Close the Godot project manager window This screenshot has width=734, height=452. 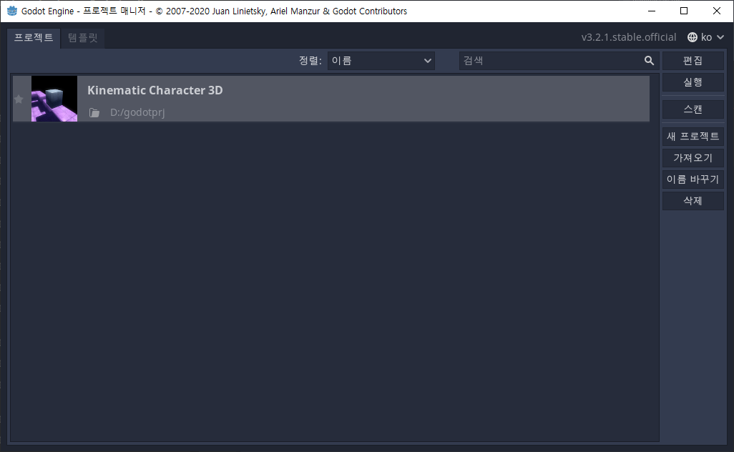click(x=717, y=11)
